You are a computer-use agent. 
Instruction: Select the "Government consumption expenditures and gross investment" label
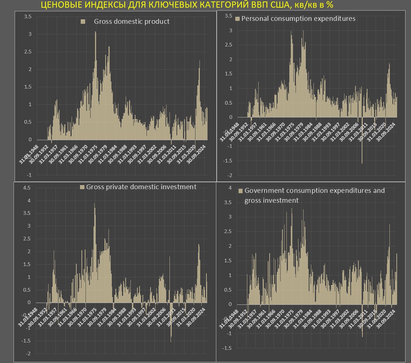coord(314,195)
